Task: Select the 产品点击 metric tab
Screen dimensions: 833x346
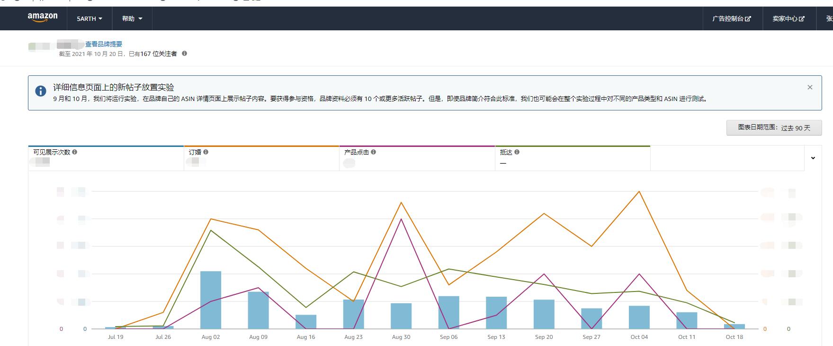Action: point(417,158)
